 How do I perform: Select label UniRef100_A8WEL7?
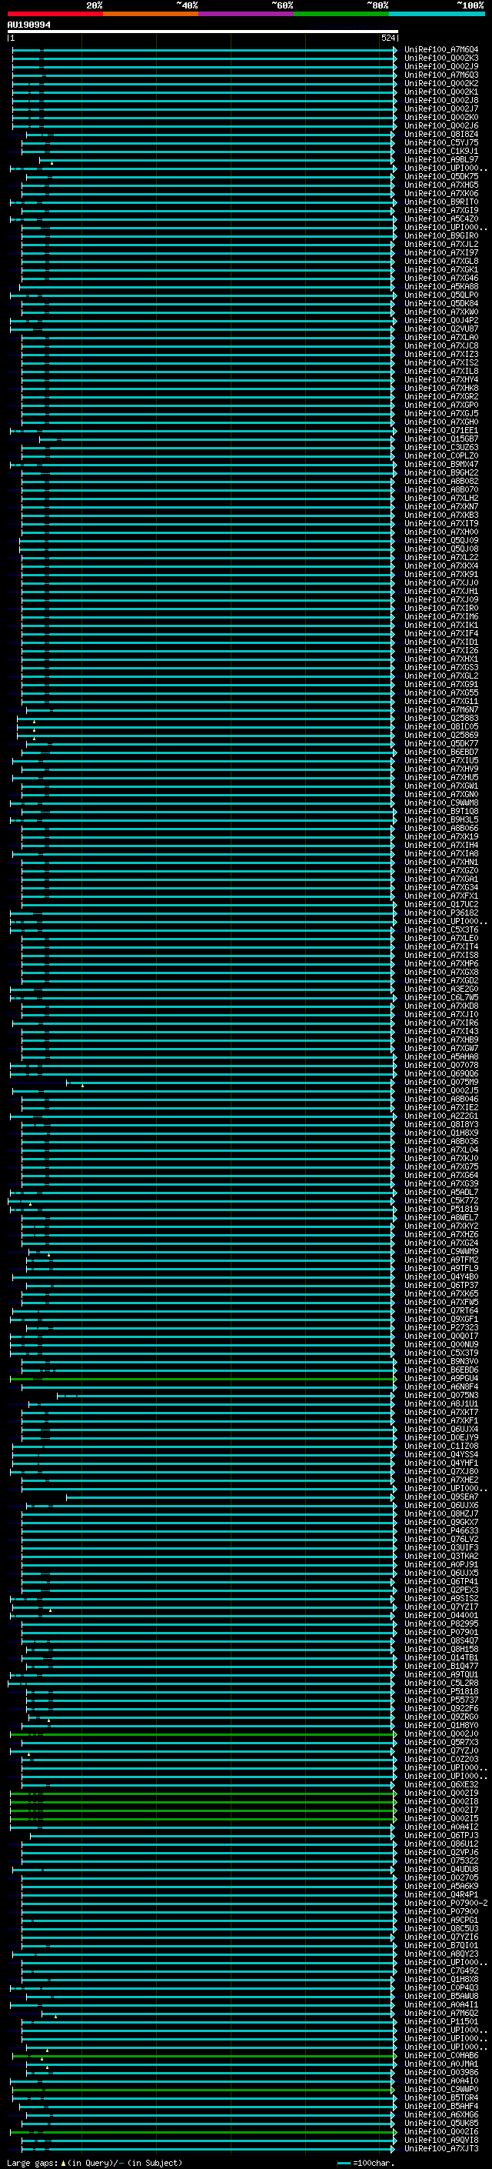(x=440, y=1217)
